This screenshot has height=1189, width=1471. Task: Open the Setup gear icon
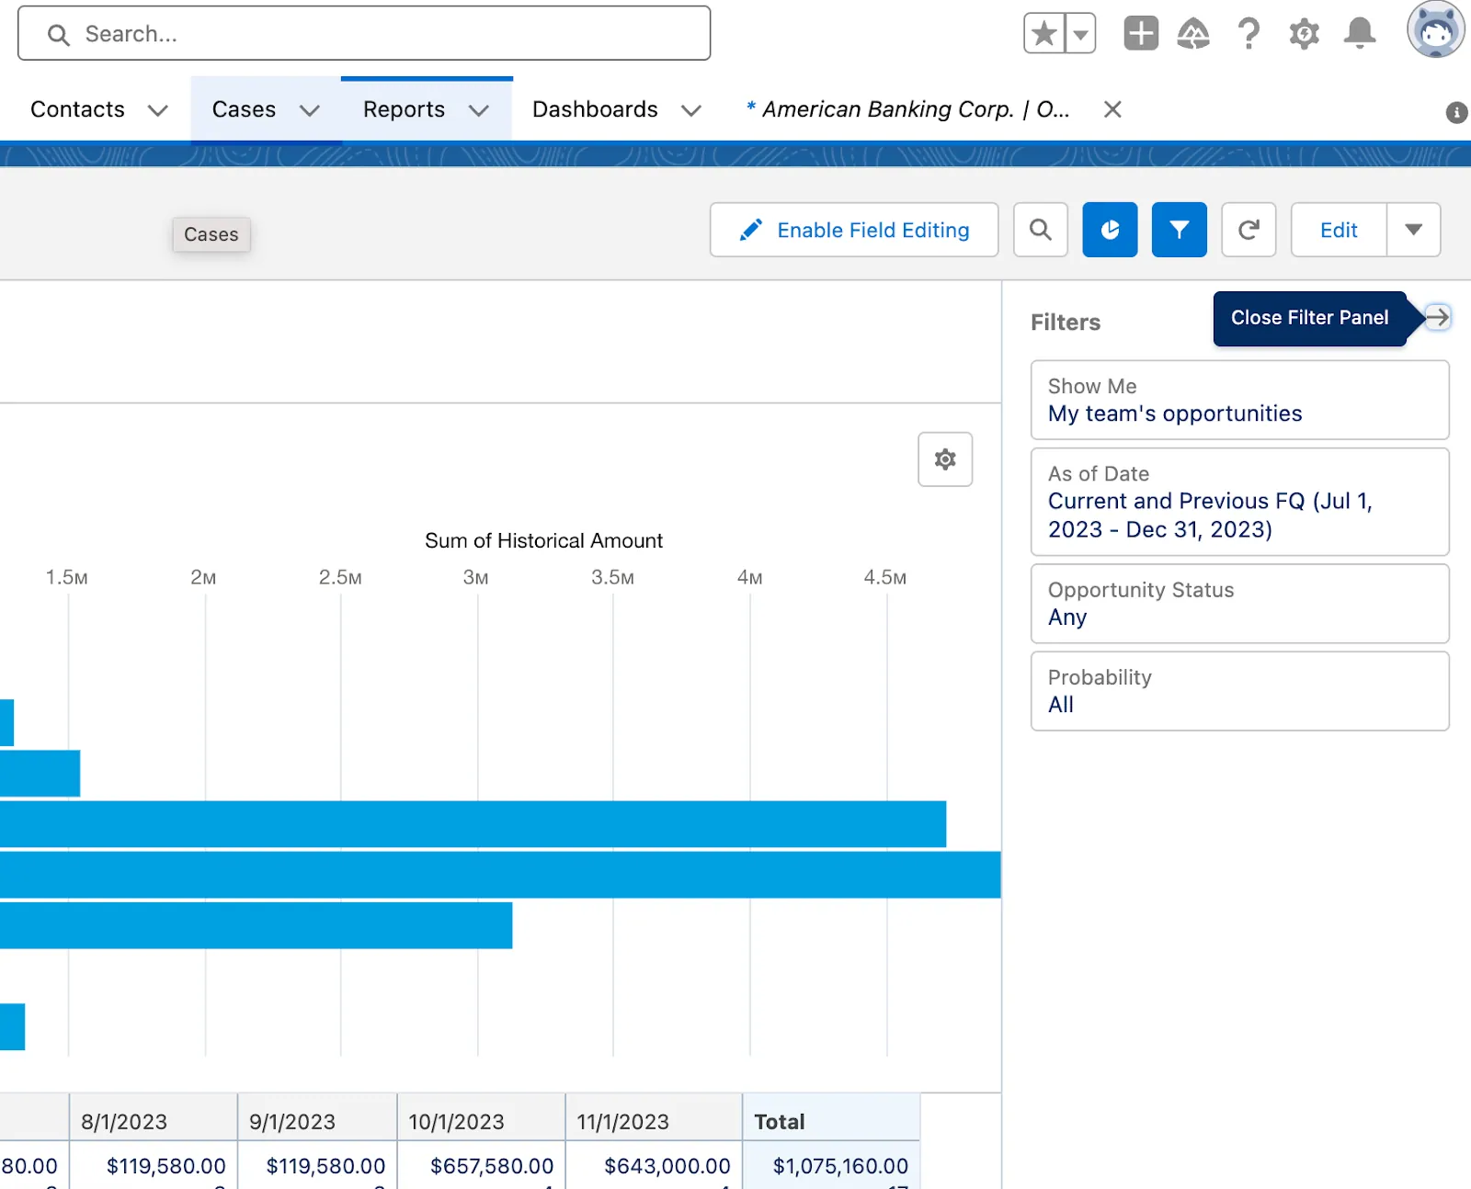pyautogui.click(x=1304, y=34)
